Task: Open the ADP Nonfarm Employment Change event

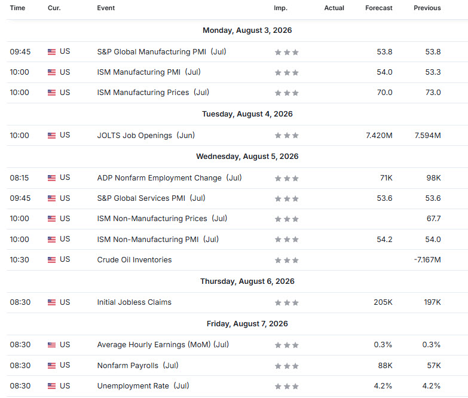Action: pyautogui.click(x=169, y=178)
